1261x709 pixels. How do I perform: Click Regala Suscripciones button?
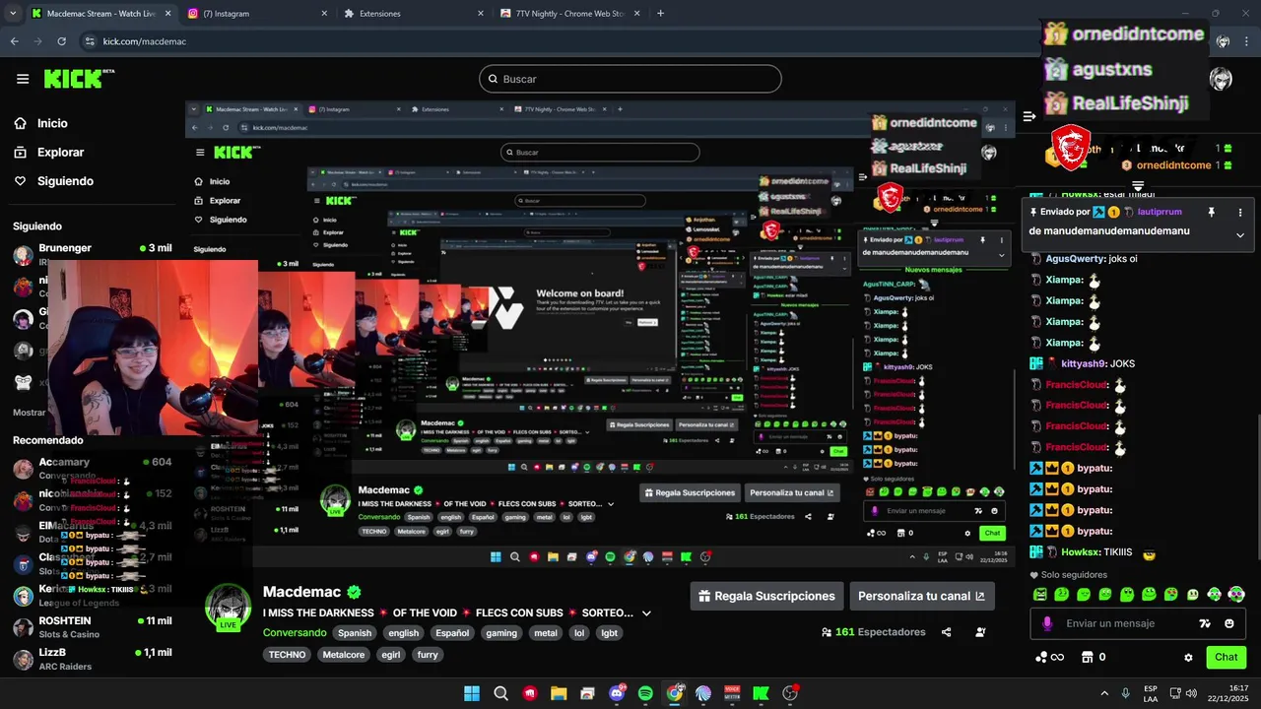(766, 596)
